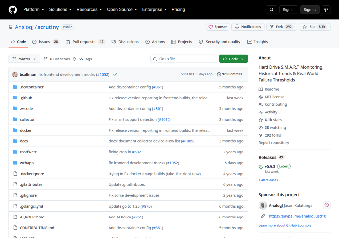Image resolution: width=339 pixels, height=238 pixels.
Task: Open the AnalogJ owner link in title
Action: (24, 27)
